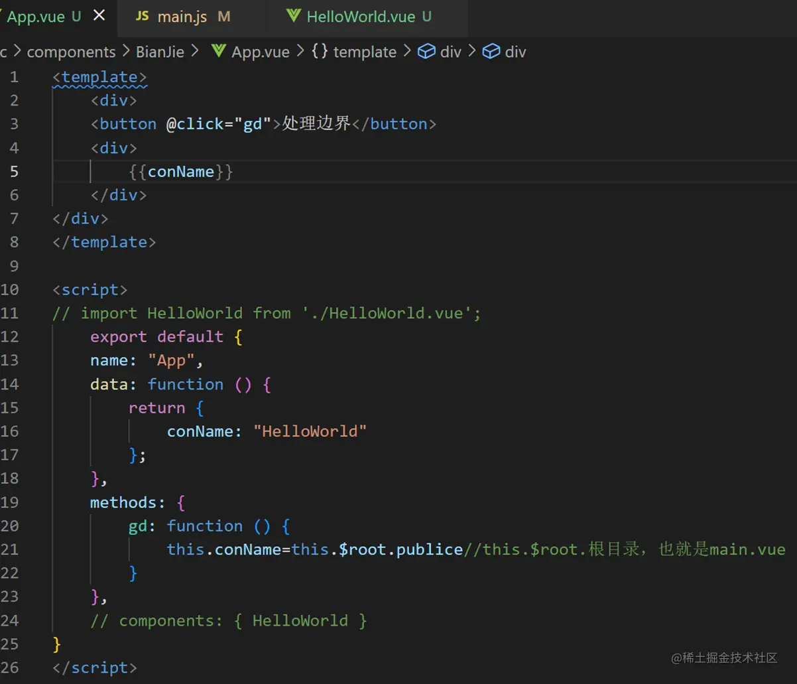The image size is (797, 684).
Task: Switch to the App.vue editor tab
Action: [x=58, y=17]
